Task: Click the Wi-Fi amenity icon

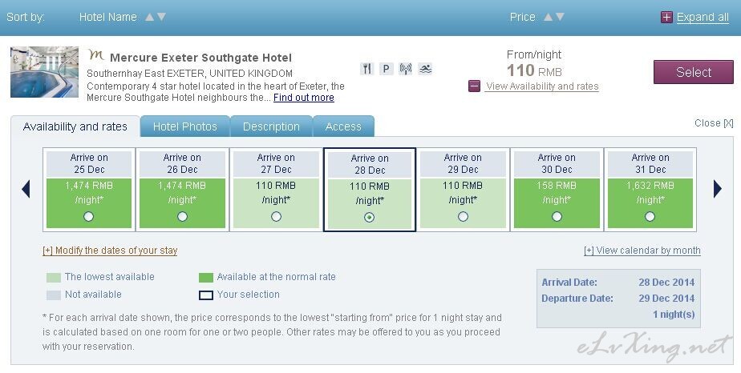Action: (x=406, y=69)
